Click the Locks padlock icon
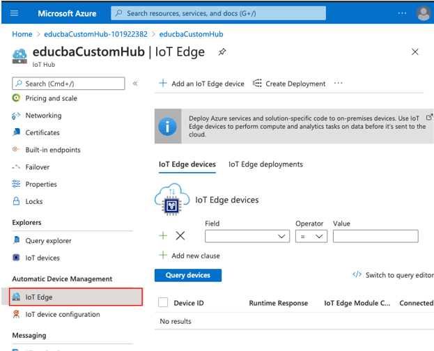This screenshot has width=434, height=351. pos(16,201)
